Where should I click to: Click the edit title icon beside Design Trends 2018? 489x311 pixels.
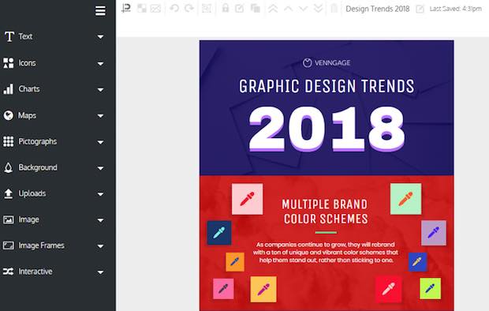(x=420, y=9)
